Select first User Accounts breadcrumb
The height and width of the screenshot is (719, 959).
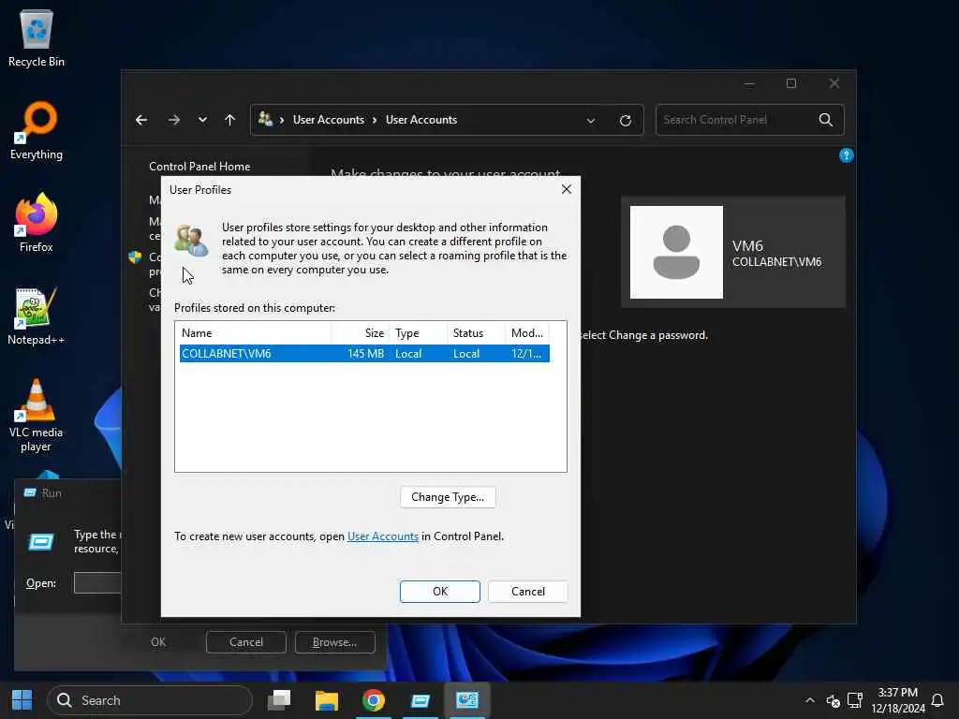point(329,120)
